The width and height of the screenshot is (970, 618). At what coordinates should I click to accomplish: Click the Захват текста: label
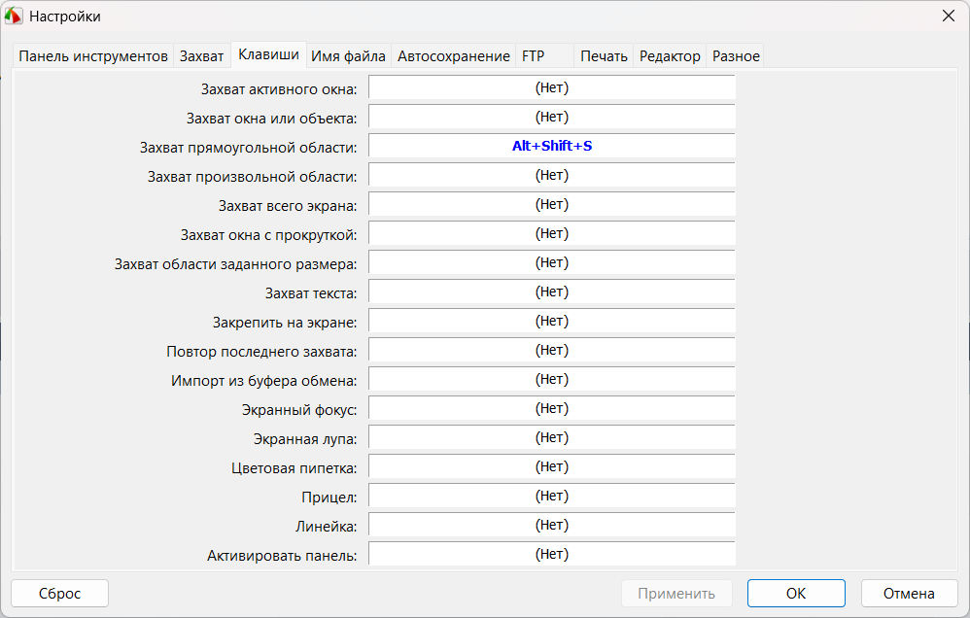coord(311,293)
